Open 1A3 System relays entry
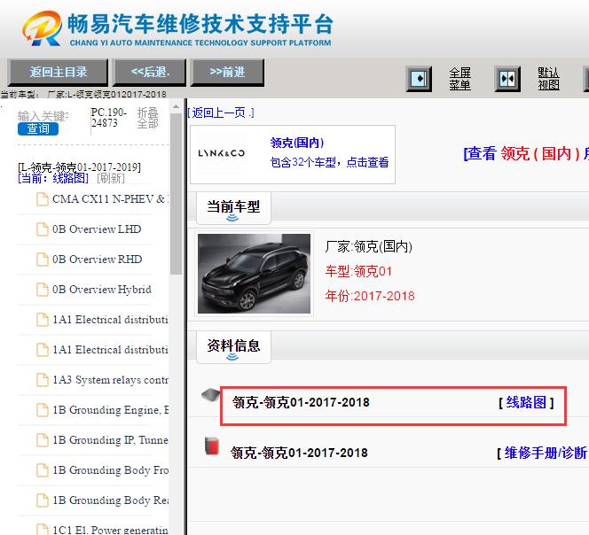Image resolution: width=589 pixels, height=535 pixels. (x=110, y=380)
